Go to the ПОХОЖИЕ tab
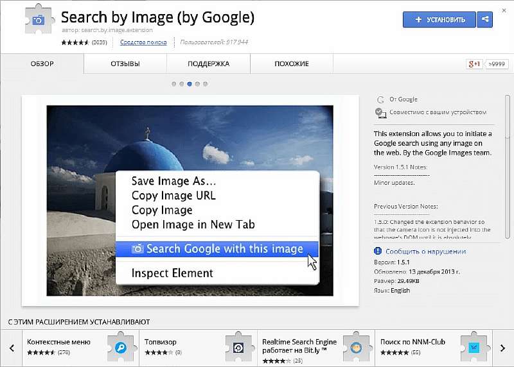 [292, 64]
